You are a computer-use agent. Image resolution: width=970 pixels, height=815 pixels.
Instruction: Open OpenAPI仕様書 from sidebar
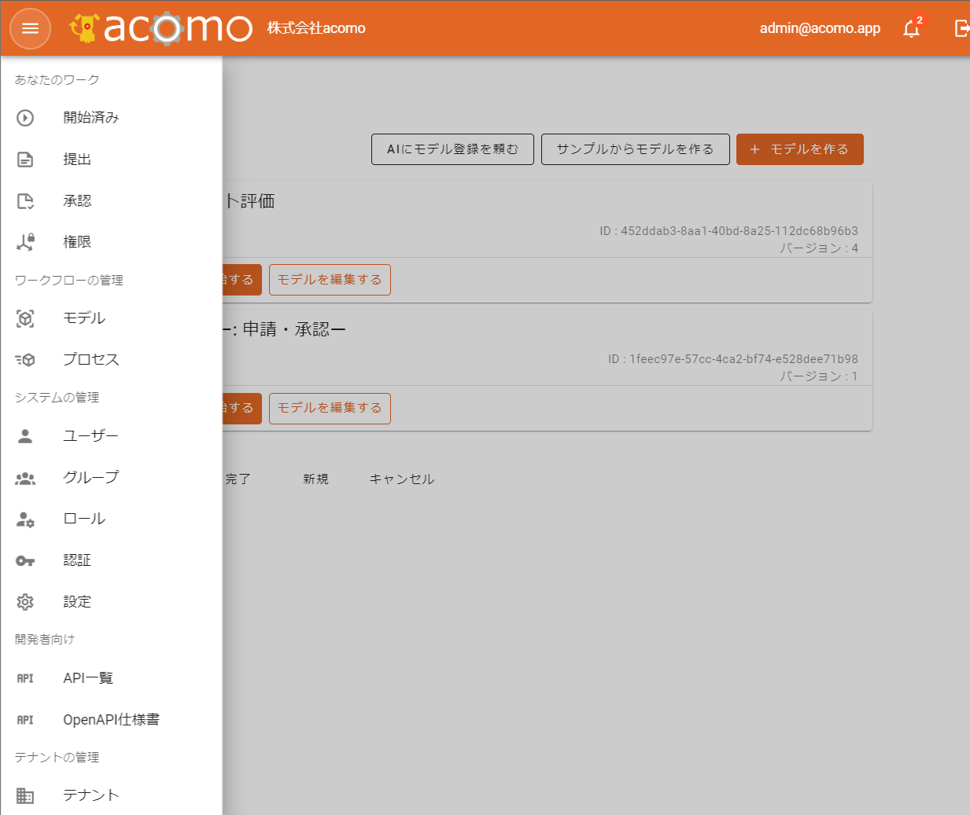(111, 720)
